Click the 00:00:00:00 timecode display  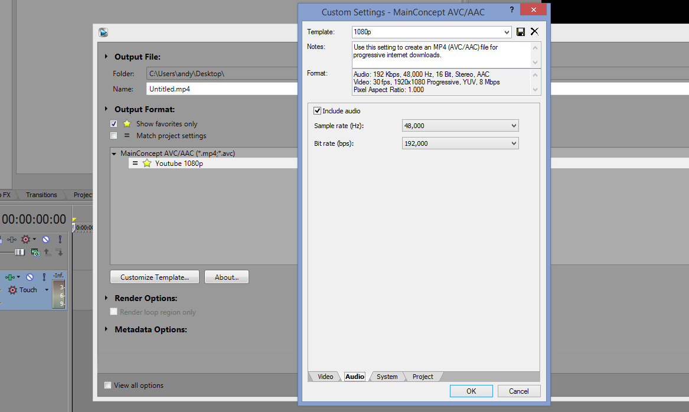click(34, 219)
